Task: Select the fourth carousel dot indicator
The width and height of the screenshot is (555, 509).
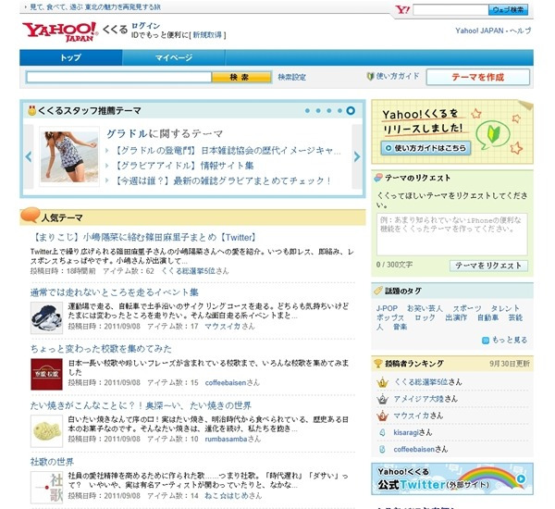Action: point(339,111)
